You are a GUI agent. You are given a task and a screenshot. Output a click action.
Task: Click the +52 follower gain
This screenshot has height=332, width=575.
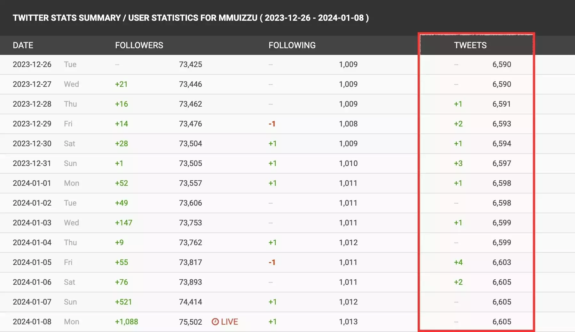coord(122,183)
